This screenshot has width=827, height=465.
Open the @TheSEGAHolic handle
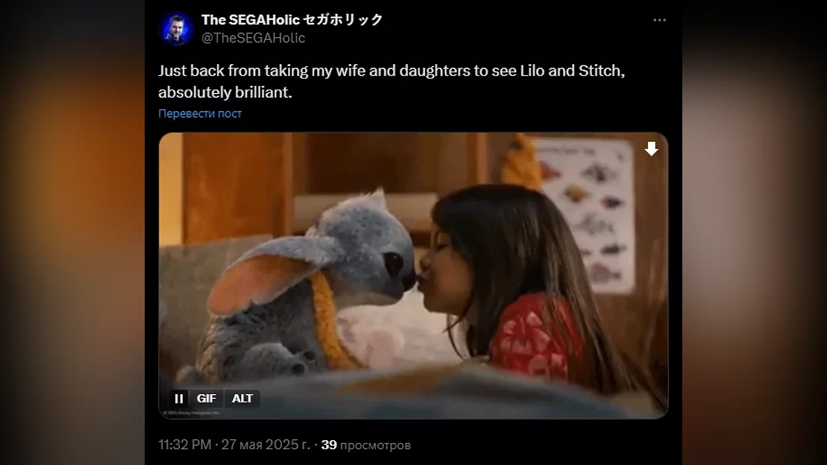tap(253, 38)
